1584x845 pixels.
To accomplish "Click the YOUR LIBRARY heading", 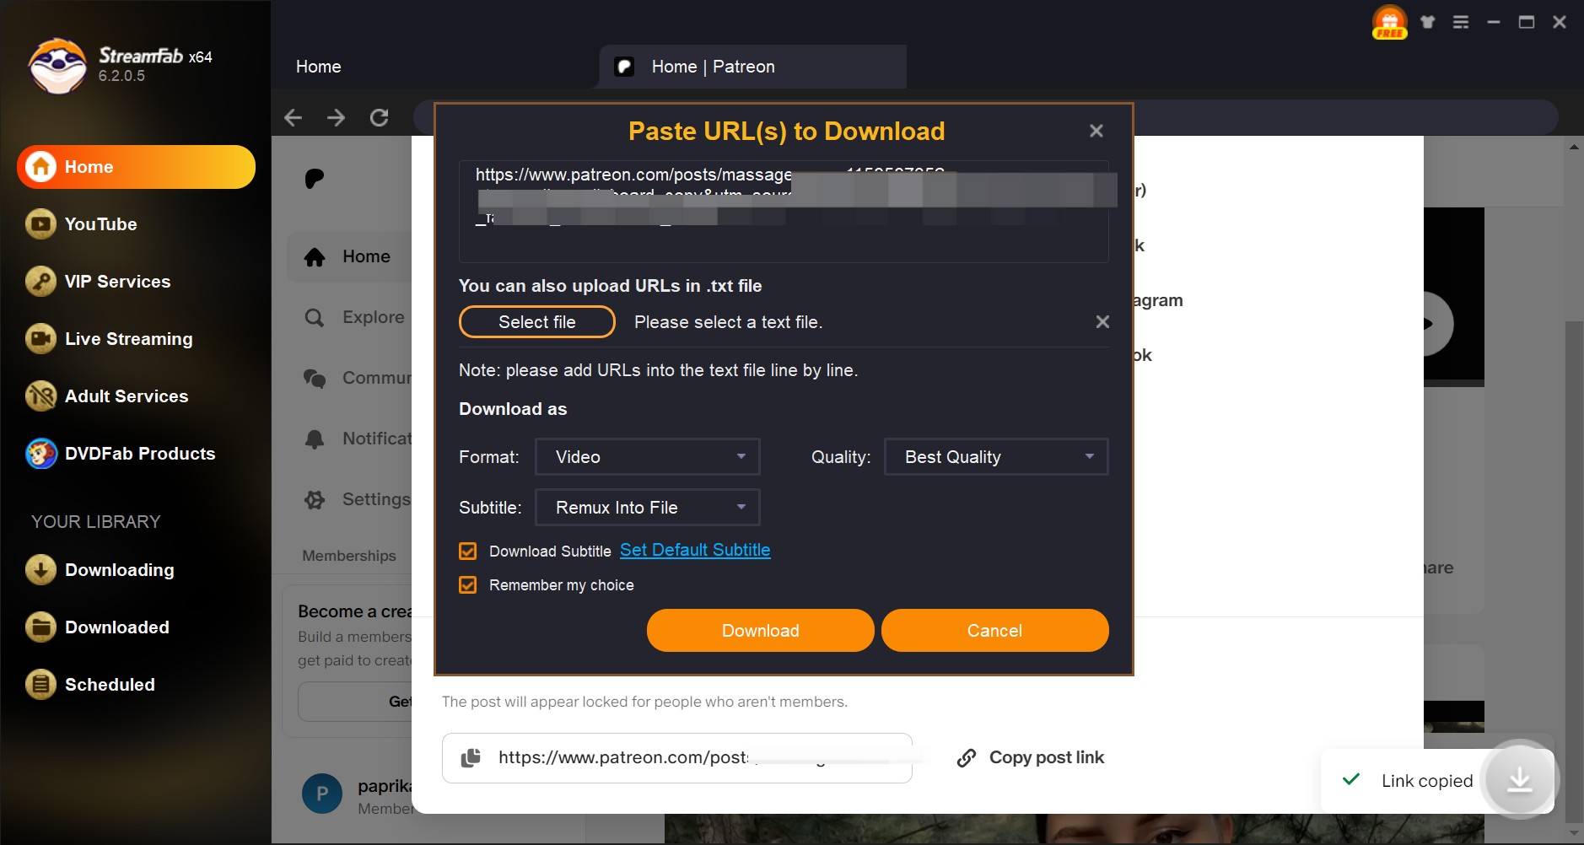I will [x=96, y=522].
